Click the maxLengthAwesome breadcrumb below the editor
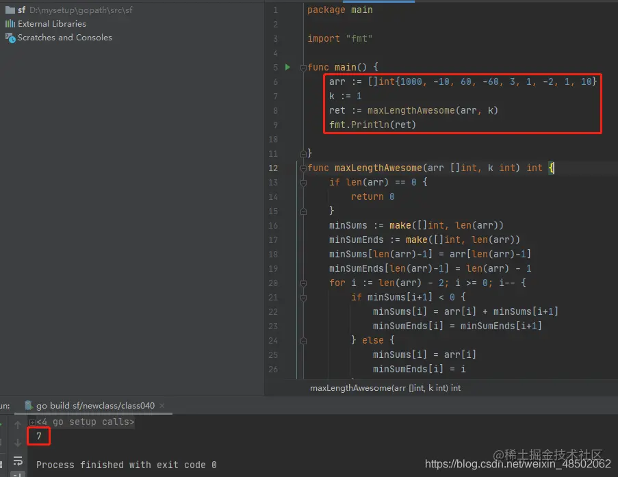 [385, 388]
